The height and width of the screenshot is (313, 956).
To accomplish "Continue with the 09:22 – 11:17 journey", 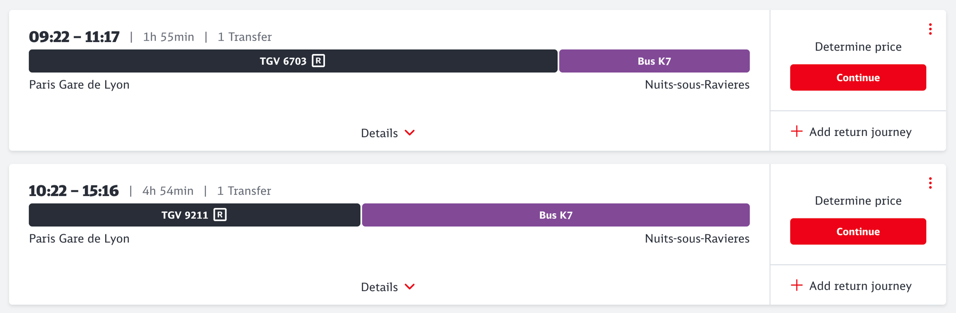I will (858, 78).
